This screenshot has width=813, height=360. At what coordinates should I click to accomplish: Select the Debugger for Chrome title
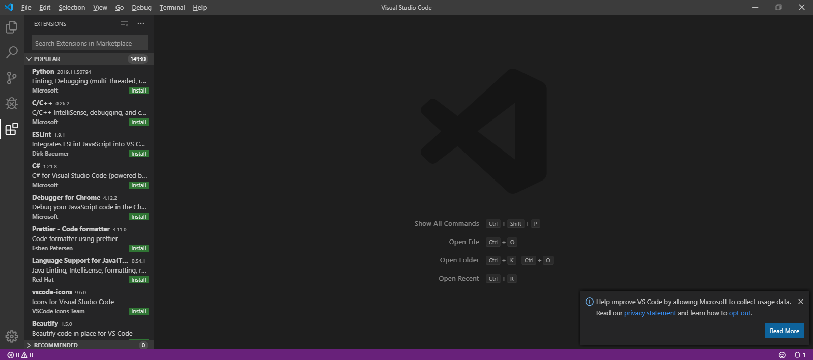[66, 197]
